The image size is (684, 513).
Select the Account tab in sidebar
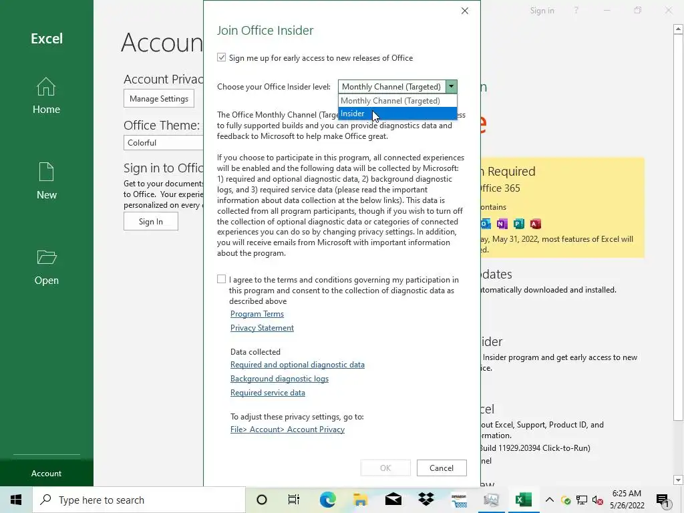coord(46,474)
